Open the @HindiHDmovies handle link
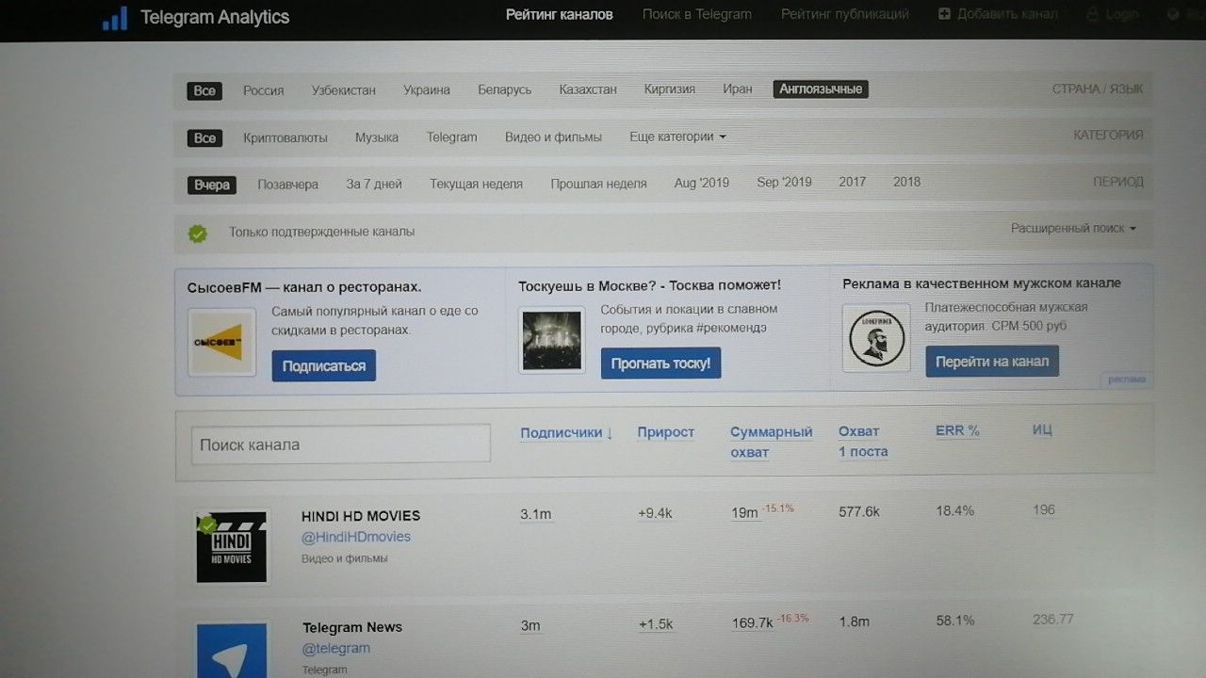 pos(356,537)
